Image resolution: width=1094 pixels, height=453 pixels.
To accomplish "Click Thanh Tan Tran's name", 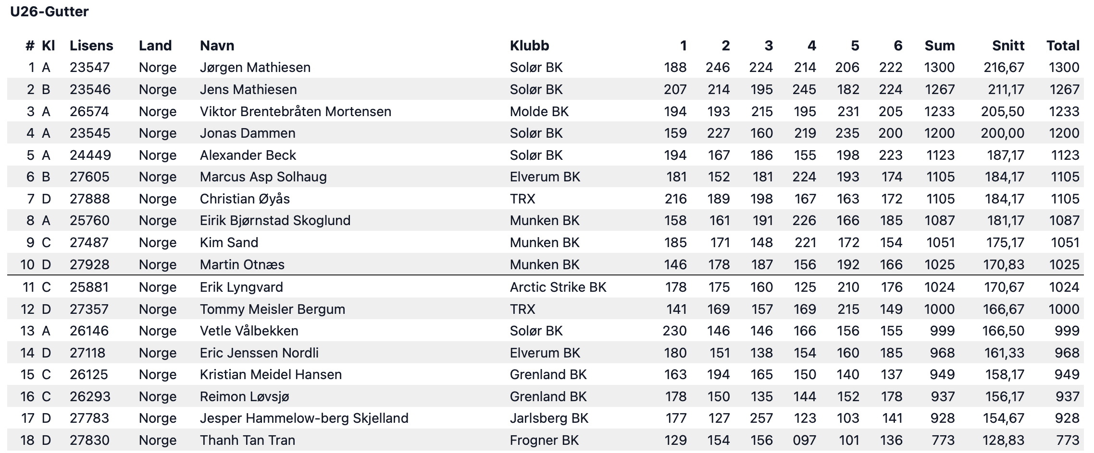I will 248,440.
